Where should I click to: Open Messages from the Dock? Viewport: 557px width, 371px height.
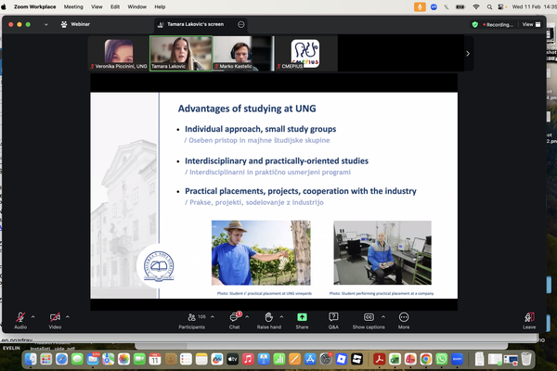[77, 359]
